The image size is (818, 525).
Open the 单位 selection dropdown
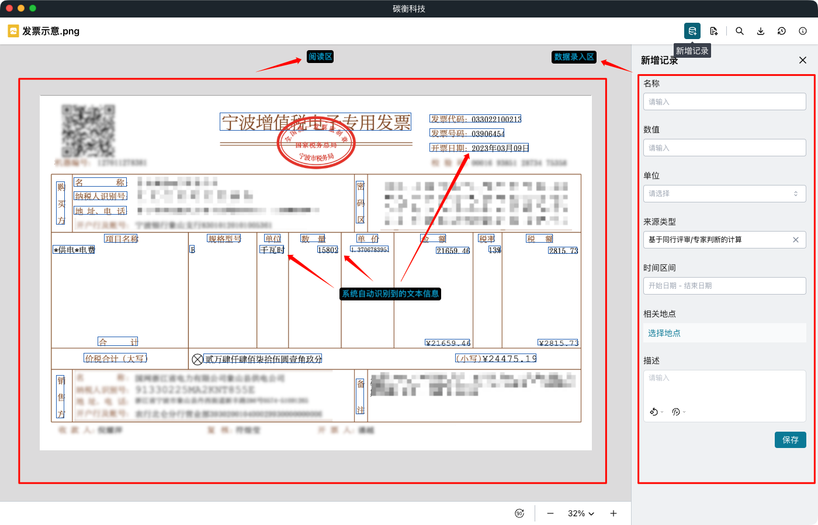(725, 193)
